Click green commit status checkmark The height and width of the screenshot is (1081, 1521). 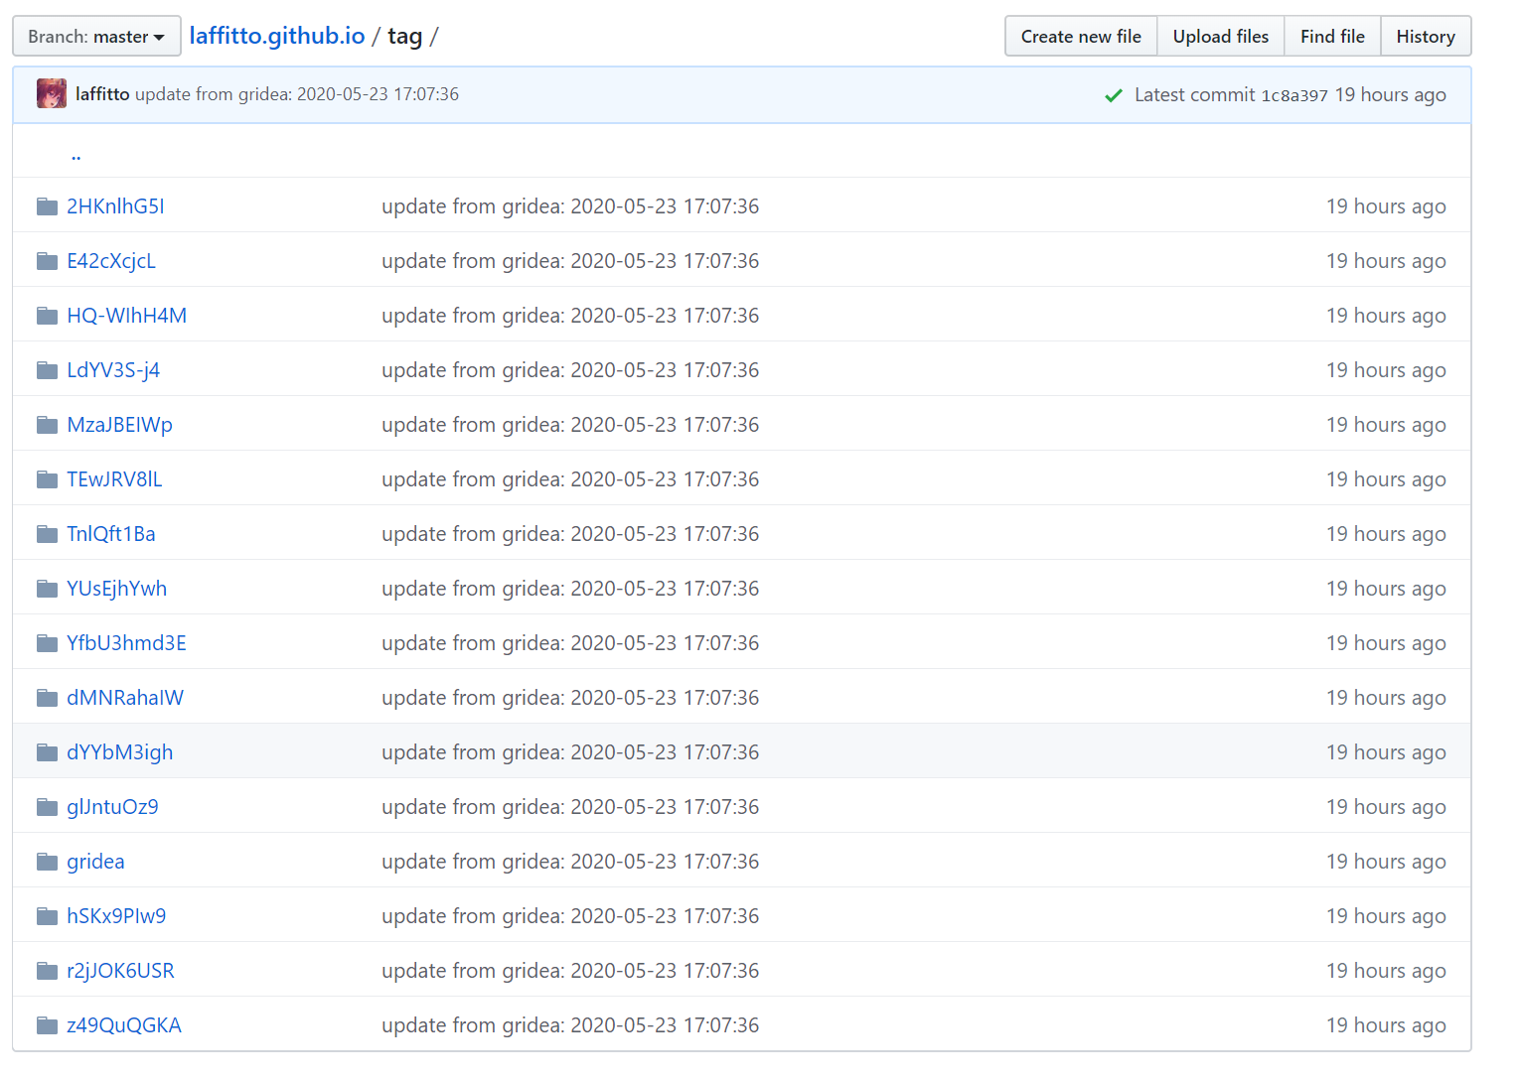point(1114,95)
